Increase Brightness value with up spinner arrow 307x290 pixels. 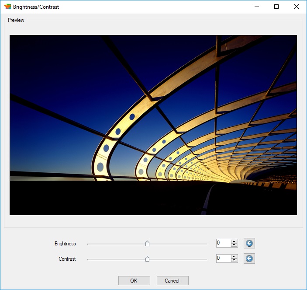point(234,241)
